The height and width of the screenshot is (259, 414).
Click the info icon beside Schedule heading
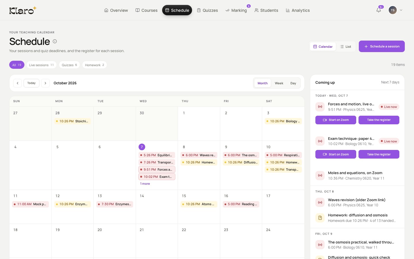click(55, 41)
